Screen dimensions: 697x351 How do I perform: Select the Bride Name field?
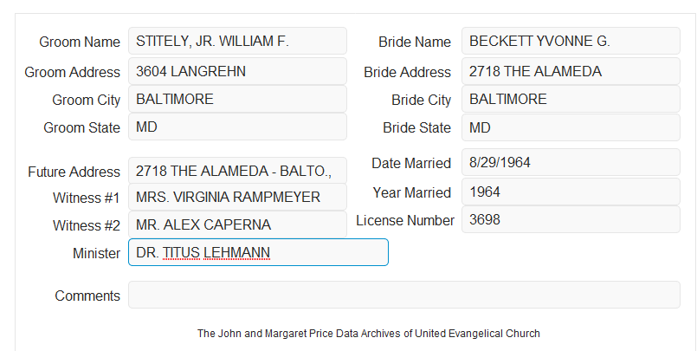pos(571,41)
